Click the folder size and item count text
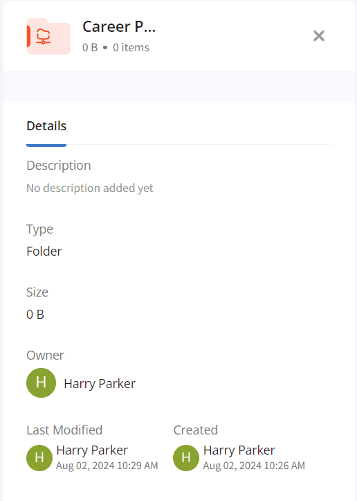 click(116, 47)
